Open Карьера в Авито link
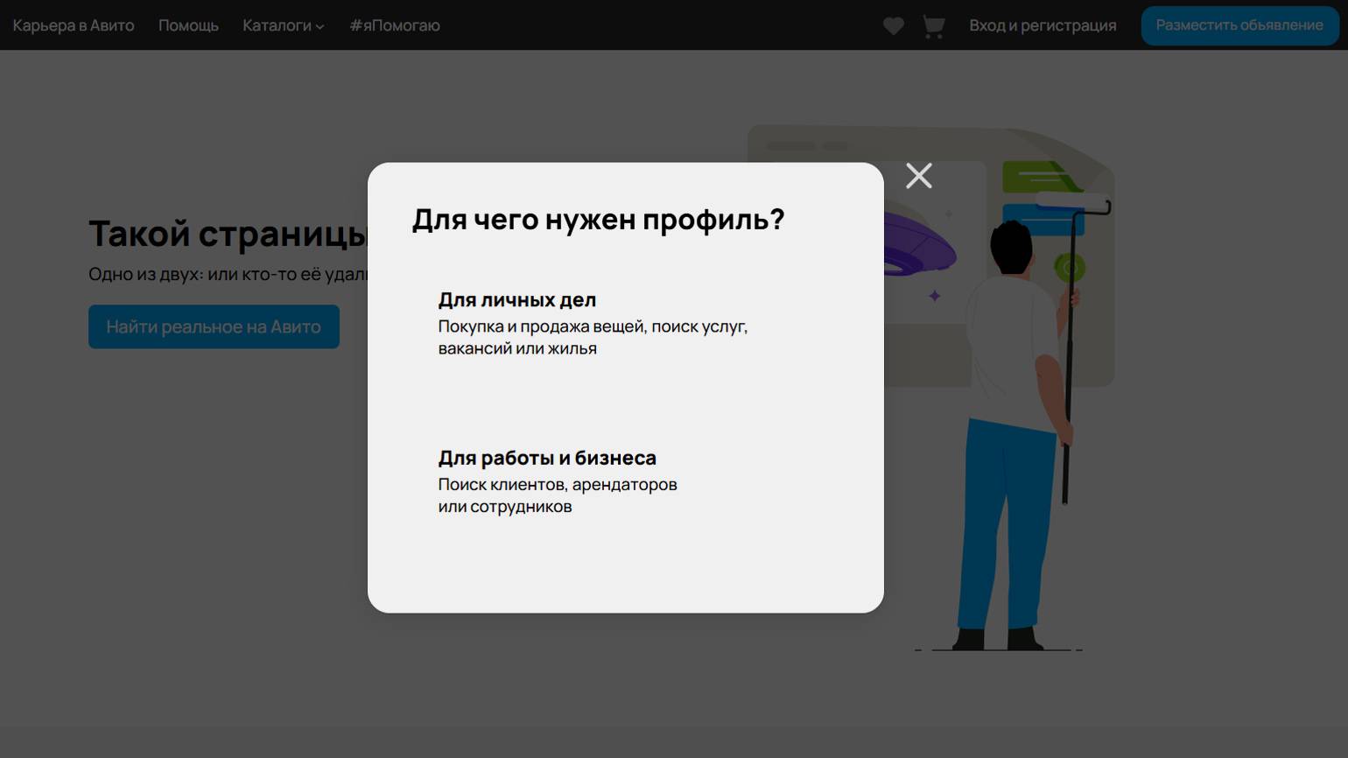The image size is (1348, 758). 74,25
